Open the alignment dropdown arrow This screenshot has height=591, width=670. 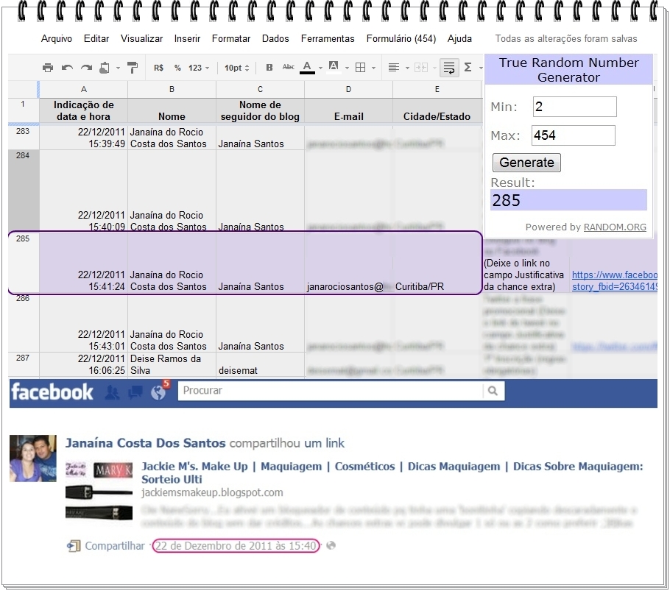pos(407,68)
